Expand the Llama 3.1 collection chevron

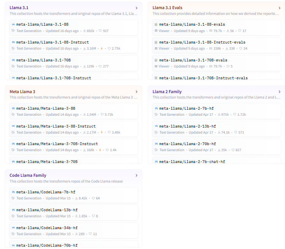click(x=136, y=8)
